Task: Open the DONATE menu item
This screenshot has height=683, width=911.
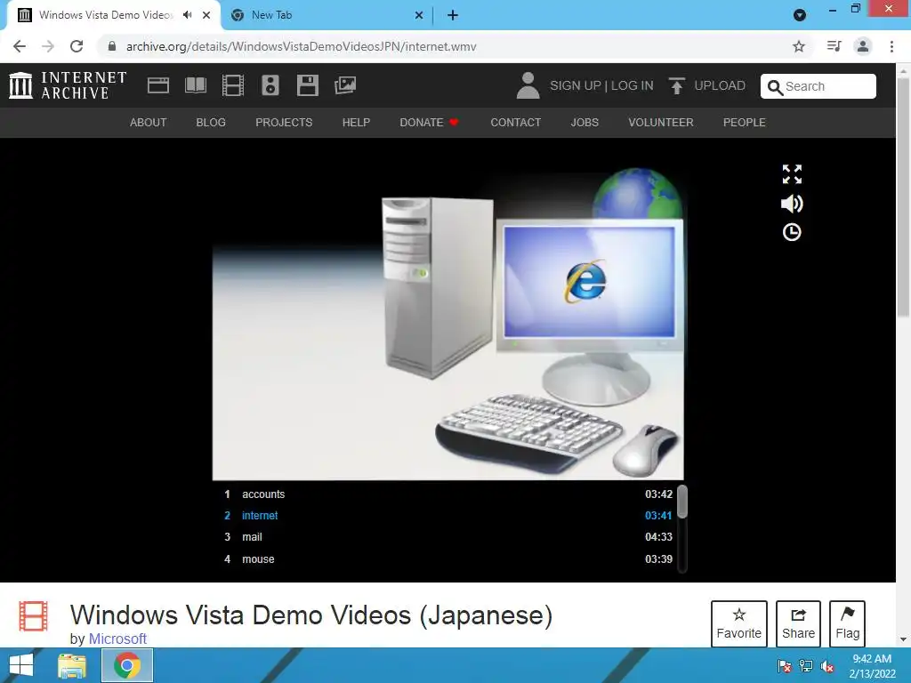Action: coord(429,123)
